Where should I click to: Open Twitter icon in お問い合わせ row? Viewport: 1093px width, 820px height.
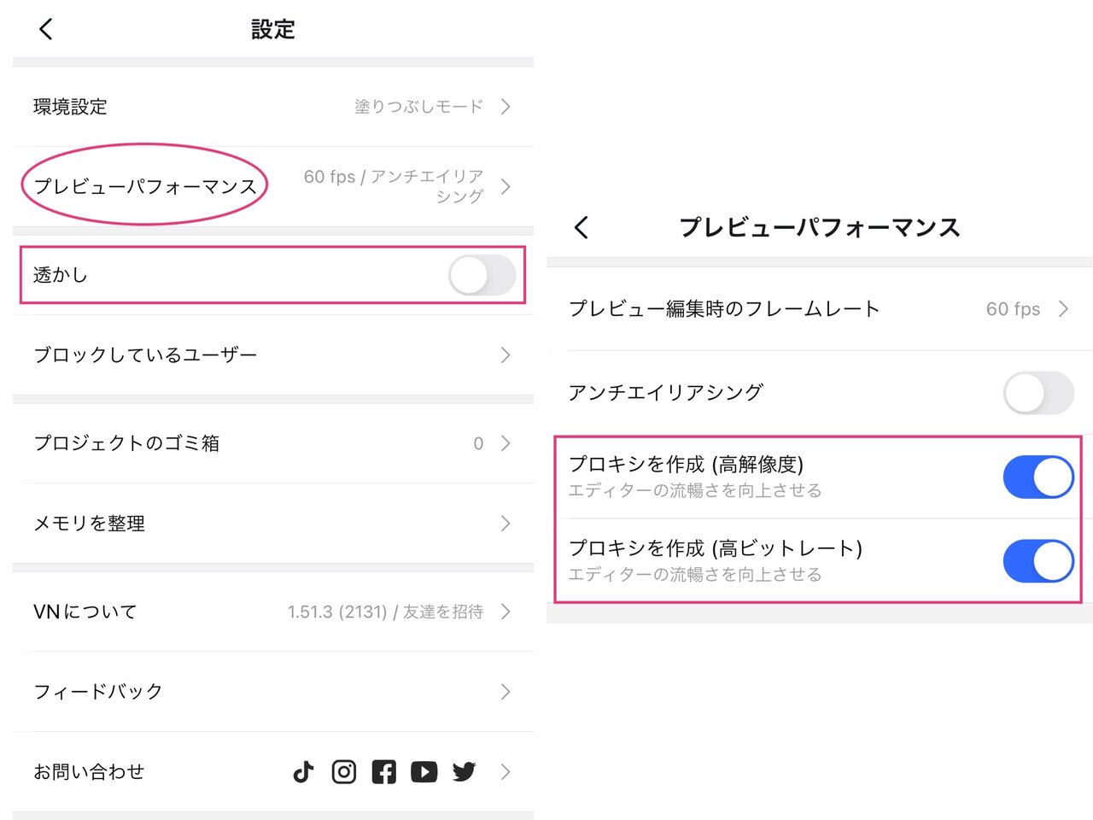click(464, 772)
